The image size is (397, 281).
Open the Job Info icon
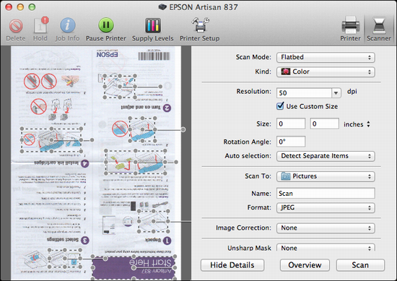pyautogui.click(x=68, y=25)
